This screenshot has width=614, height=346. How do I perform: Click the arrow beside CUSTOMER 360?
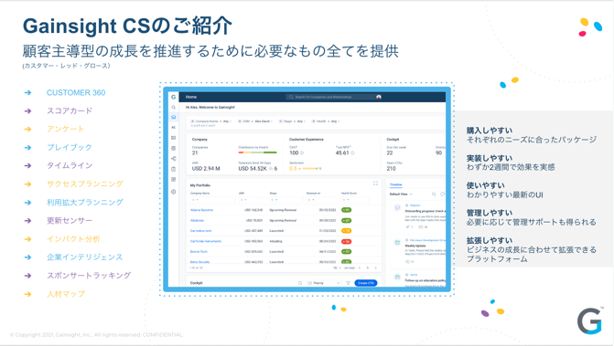(27, 92)
